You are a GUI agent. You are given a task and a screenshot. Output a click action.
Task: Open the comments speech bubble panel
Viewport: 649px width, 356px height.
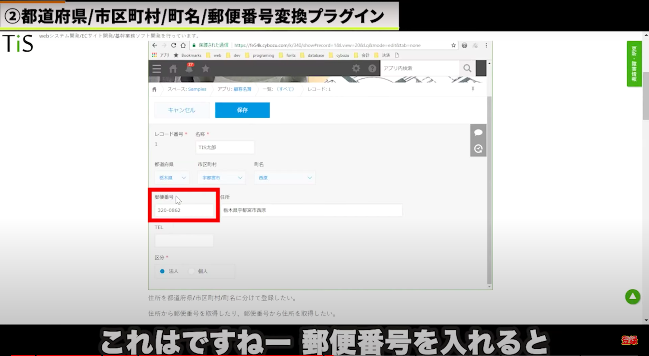click(x=478, y=132)
